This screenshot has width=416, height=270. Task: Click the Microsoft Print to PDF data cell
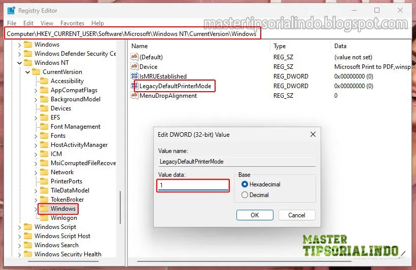tap(372, 66)
